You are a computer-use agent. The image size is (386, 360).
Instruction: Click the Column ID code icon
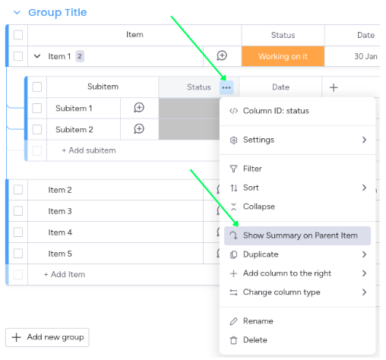point(233,111)
